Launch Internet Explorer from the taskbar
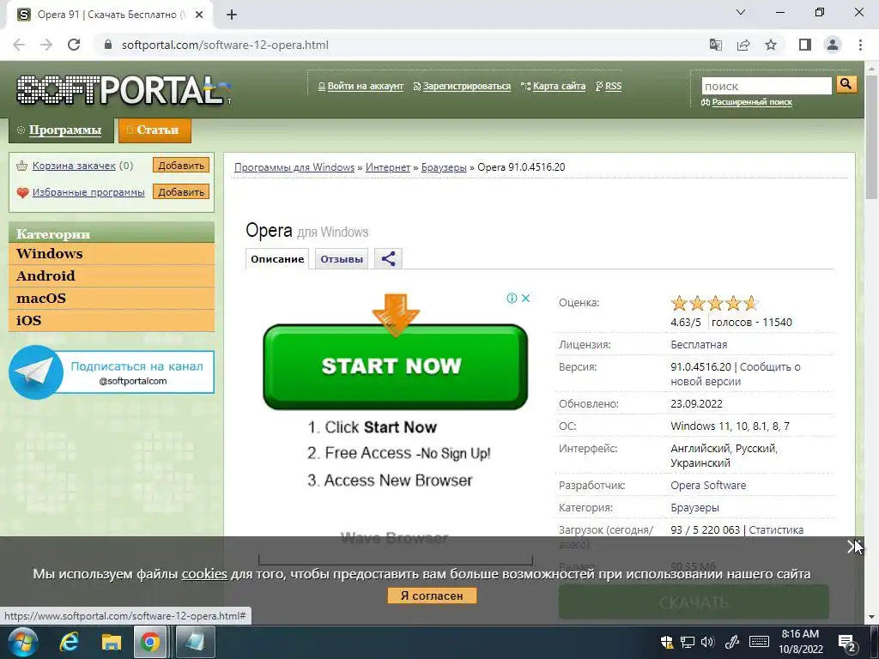The image size is (879, 659). (69, 642)
